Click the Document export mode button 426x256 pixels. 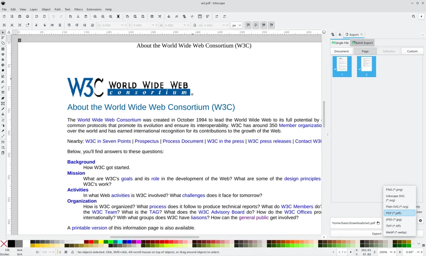(x=341, y=51)
